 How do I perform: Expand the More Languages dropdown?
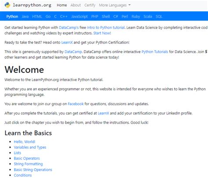click(115, 5)
